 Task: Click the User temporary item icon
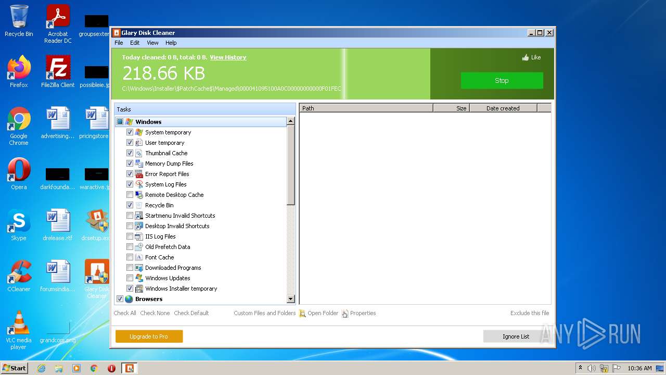[x=139, y=143]
